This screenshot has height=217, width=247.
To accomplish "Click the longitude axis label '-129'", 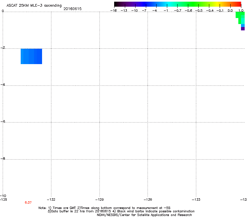I will [x=99, y=200].
